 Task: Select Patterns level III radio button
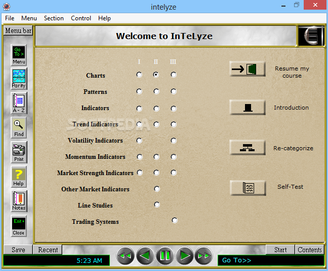(174, 91)
